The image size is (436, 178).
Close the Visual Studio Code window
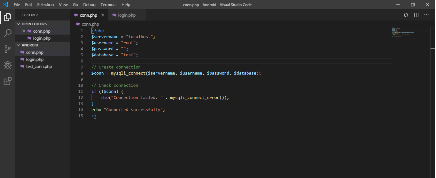(427, 4)
